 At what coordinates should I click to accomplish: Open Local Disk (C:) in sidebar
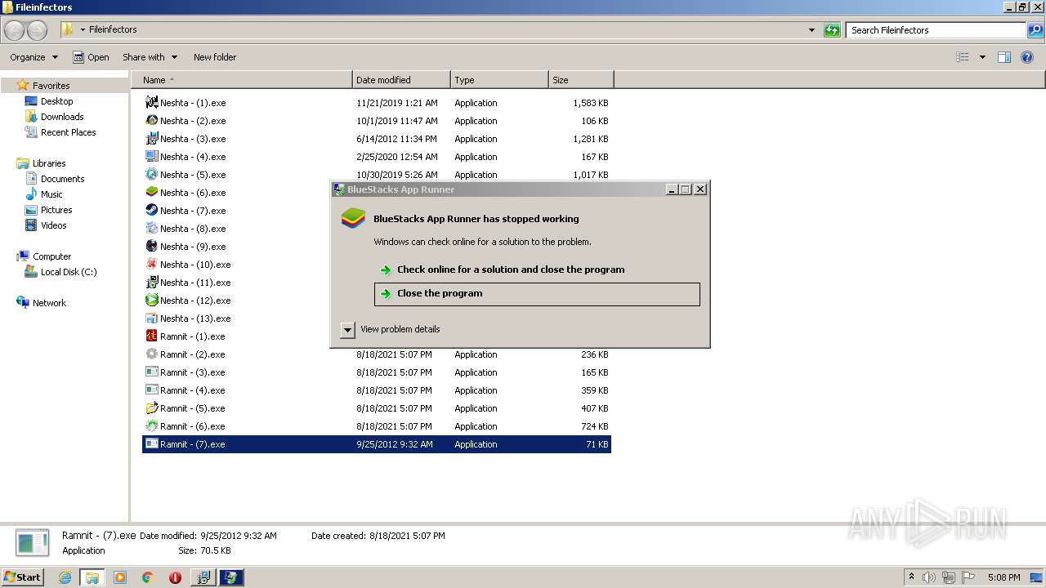[x=69, y=272]
